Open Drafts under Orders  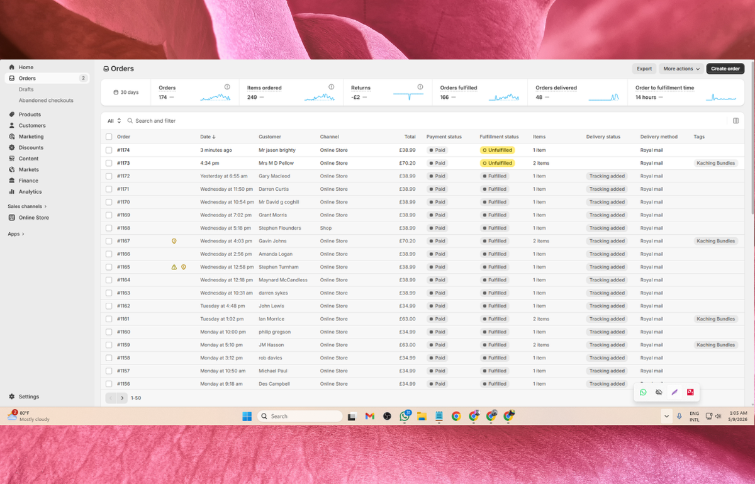[26, 89]
